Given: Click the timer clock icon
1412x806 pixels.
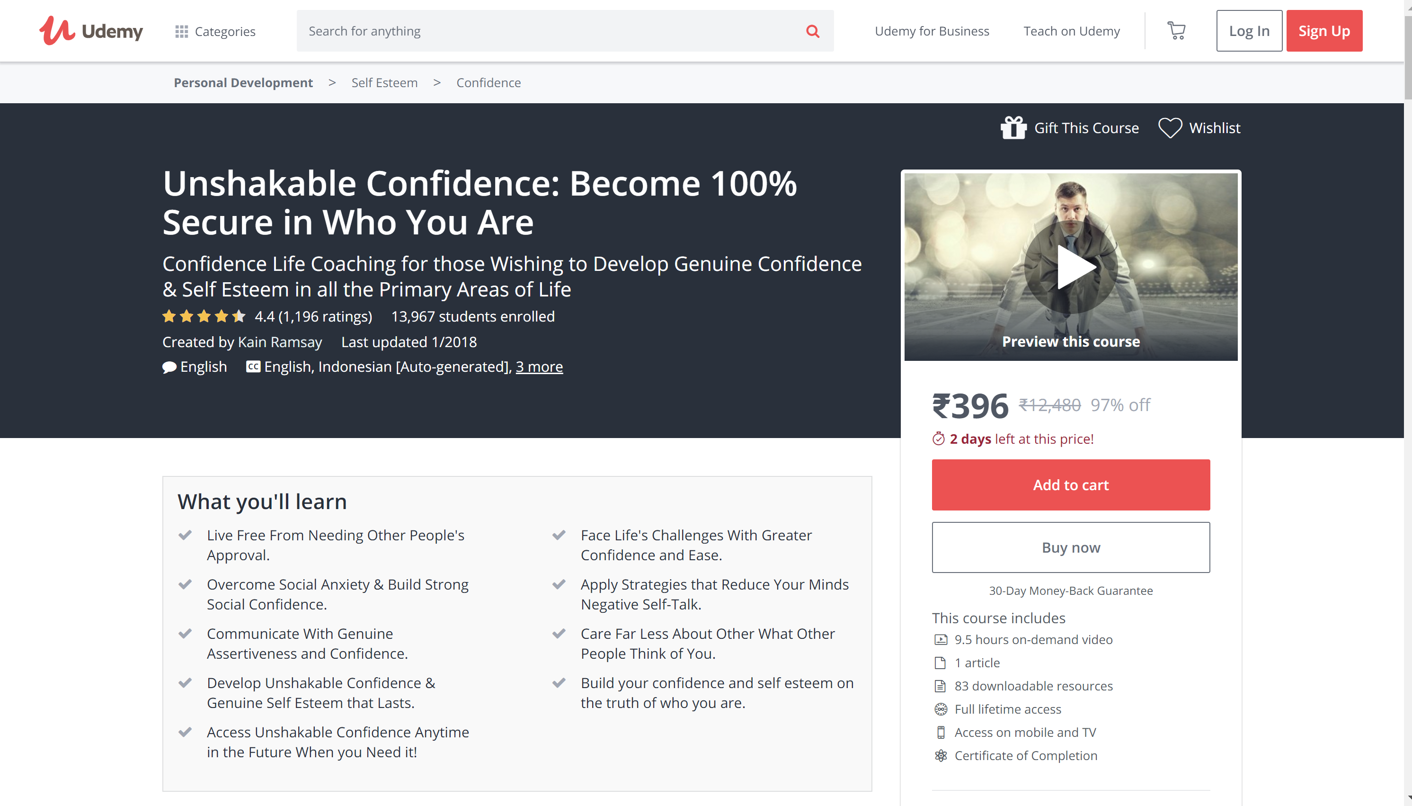Looking at the screenshot, I should click(938, 439).
